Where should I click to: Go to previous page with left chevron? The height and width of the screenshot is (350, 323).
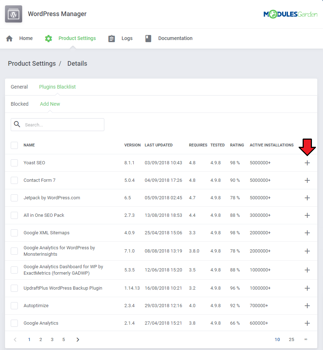pyautogui.click(x=15, y=340)
